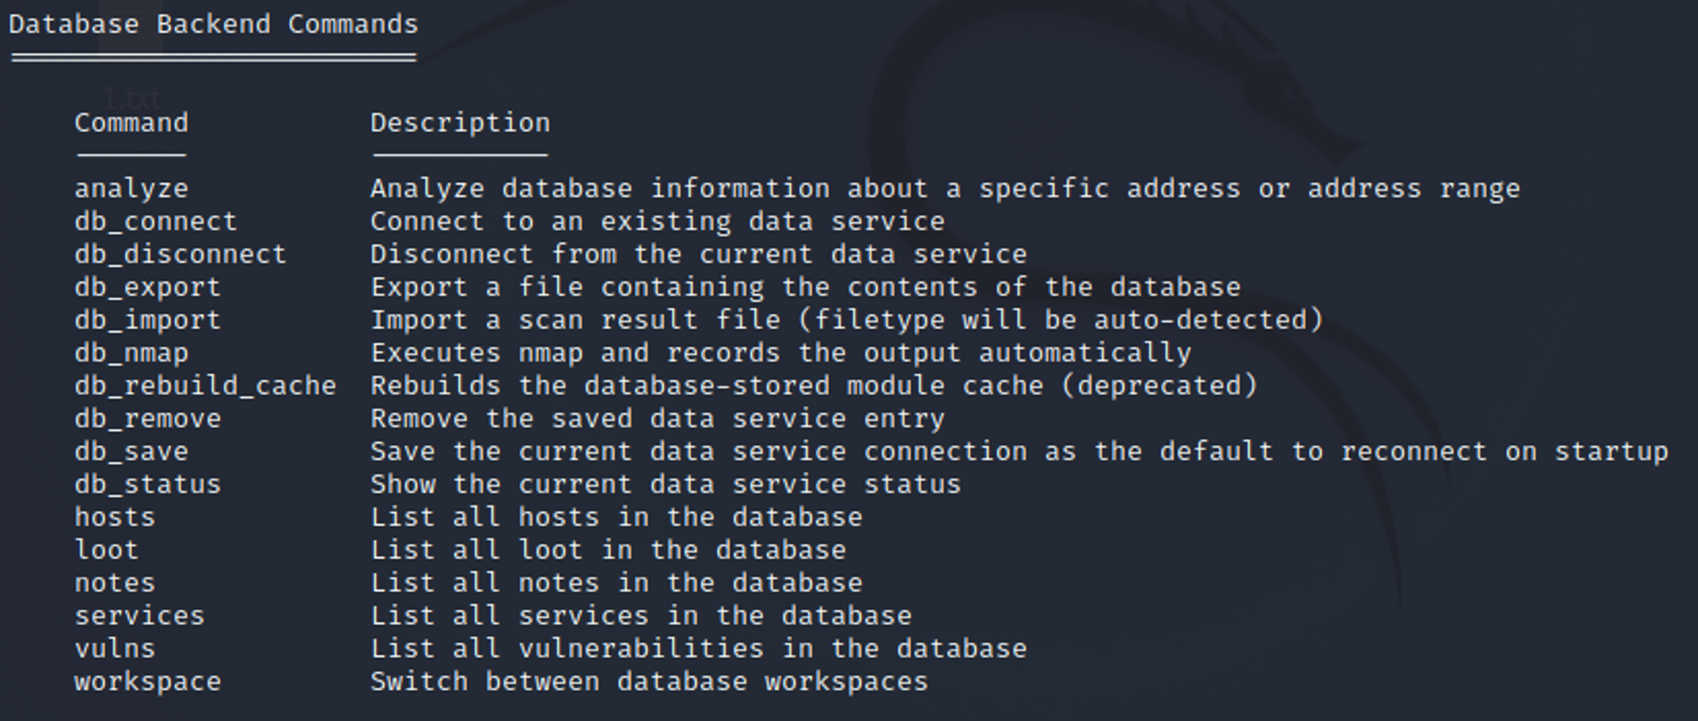Click the db_save command name
Screen dimensions: 1698x721
(132, 452)
